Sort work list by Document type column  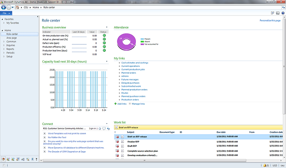(167, 132)
